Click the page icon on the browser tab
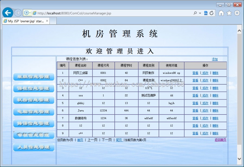Image resolution: width=244 pixels, height=167 pixels. click(5, 21)
